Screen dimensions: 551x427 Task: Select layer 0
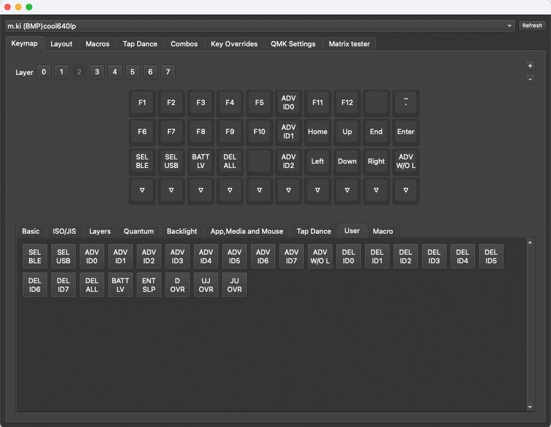(x=44, y=72)
